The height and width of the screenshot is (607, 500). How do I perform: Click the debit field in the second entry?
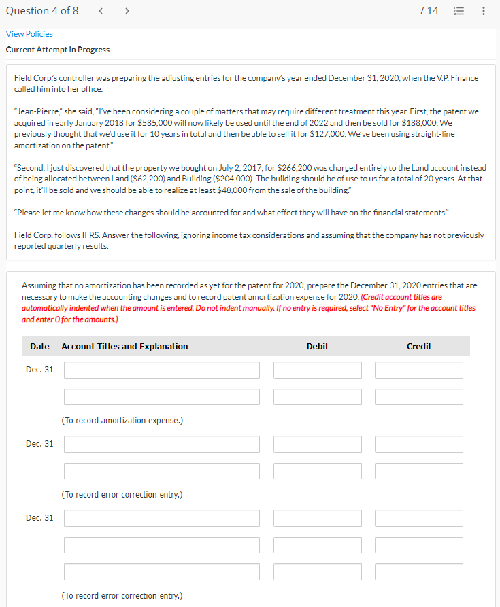(317, 444)
